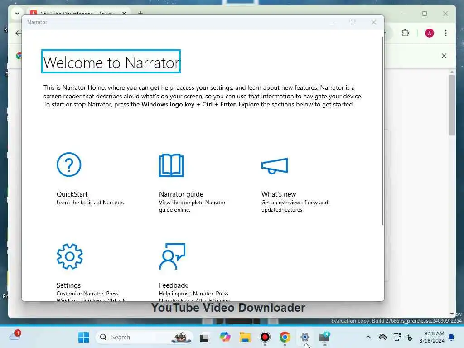Close the YouTube Downloader tab in Chrome
This screenshot has width=464, height=348.
(124, 14)
